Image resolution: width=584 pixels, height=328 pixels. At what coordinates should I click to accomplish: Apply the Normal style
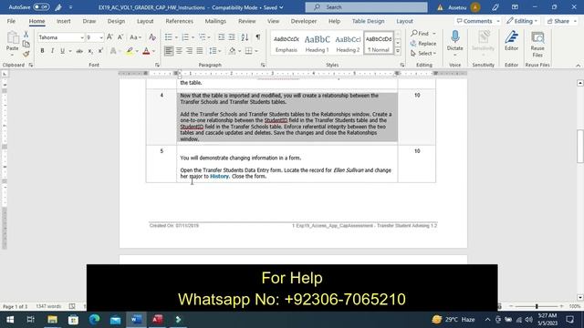click(x=379, y=43)
